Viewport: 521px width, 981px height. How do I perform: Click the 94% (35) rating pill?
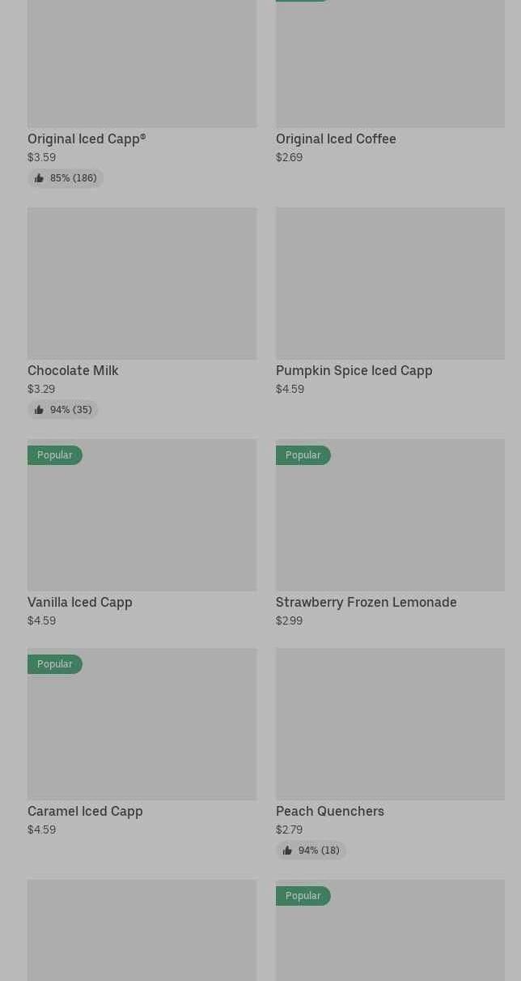63,410
